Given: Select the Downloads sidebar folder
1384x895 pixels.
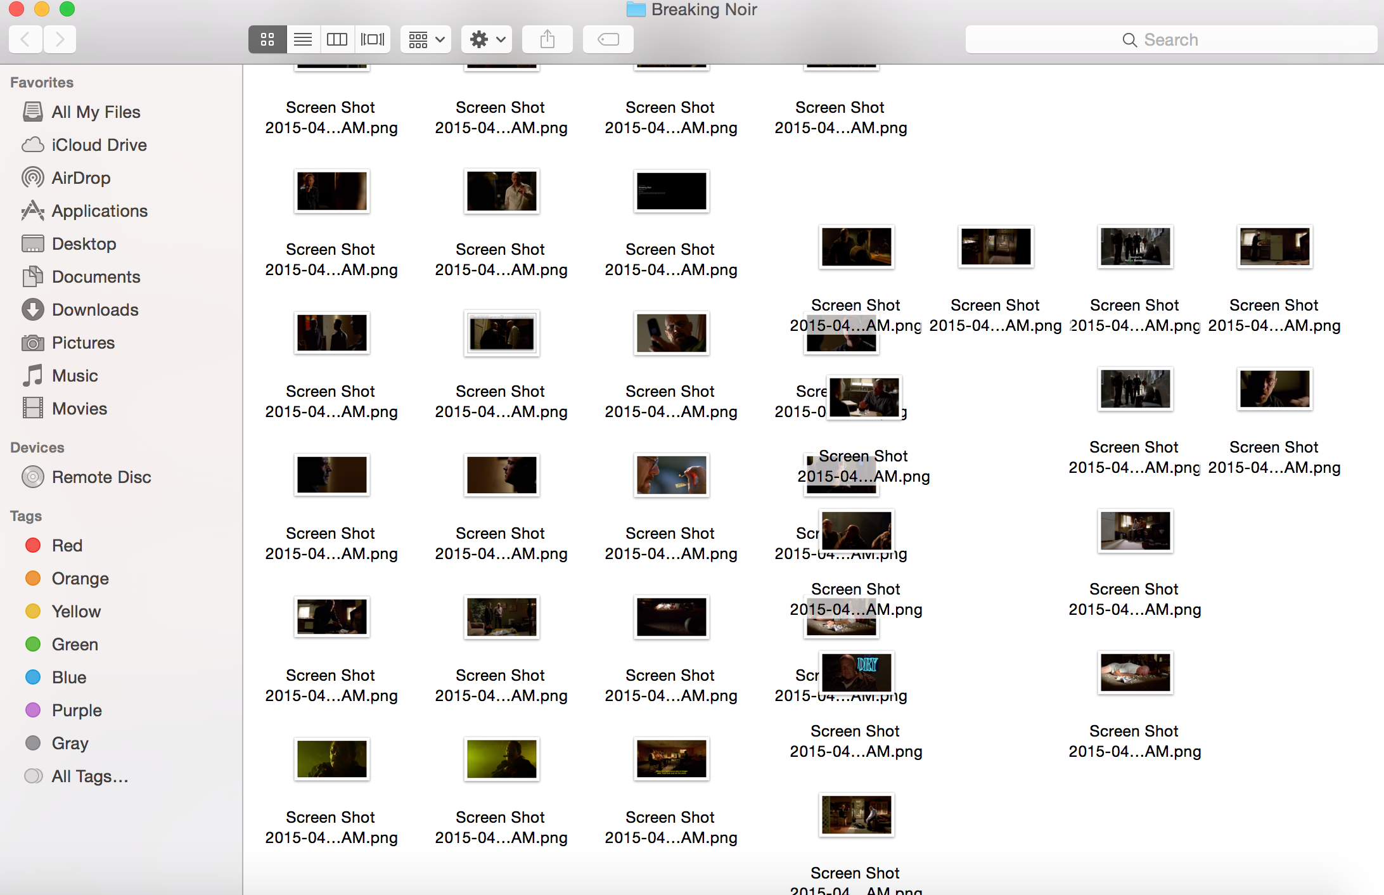Looking at the screenshot, I should pos(95,310).
